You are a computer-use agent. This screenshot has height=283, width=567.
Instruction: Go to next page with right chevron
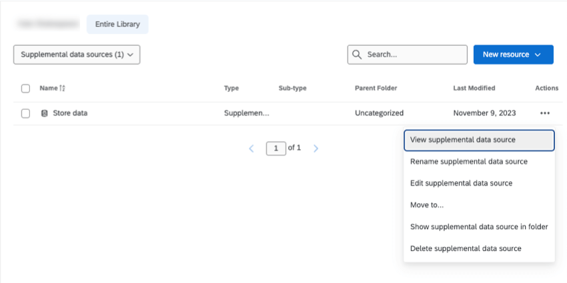pyautogui.click(x=316, y=148)
